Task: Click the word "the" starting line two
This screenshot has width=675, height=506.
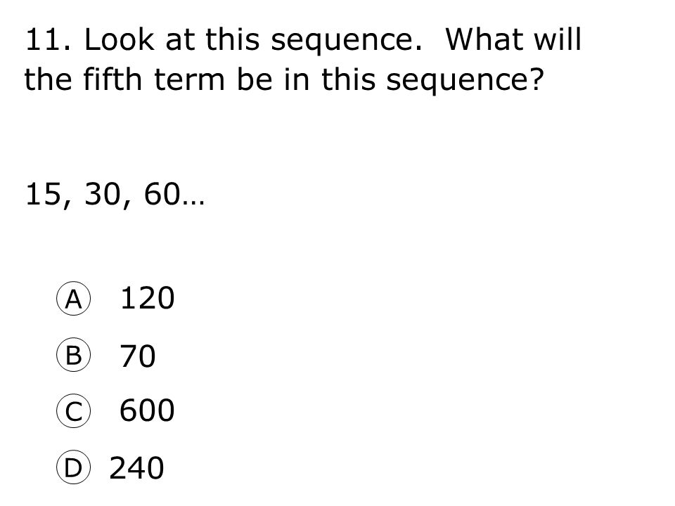Action: tap(48, 79)
